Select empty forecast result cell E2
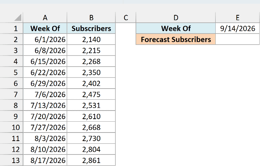 (x=238, y=39)
